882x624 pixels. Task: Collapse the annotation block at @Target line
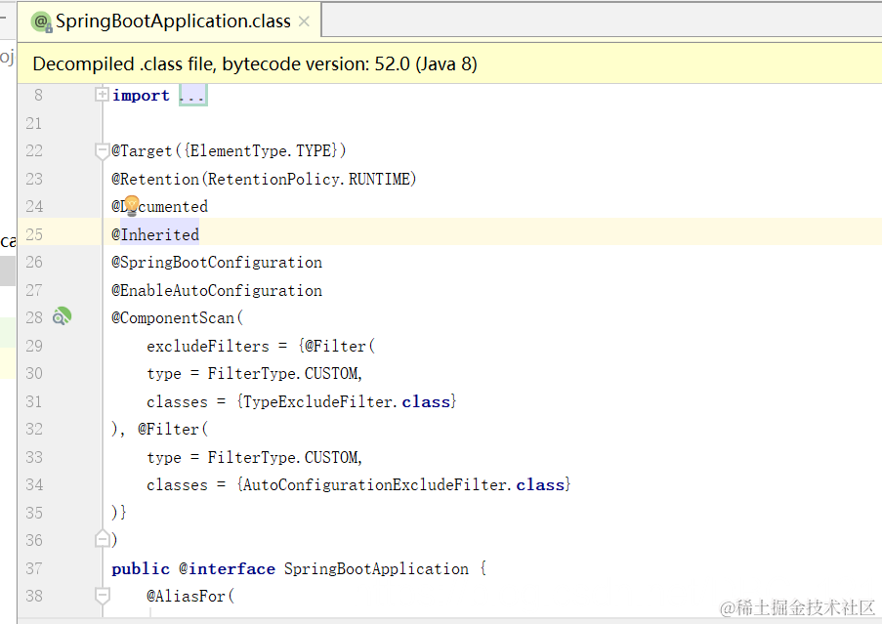[x=102, y=151]
